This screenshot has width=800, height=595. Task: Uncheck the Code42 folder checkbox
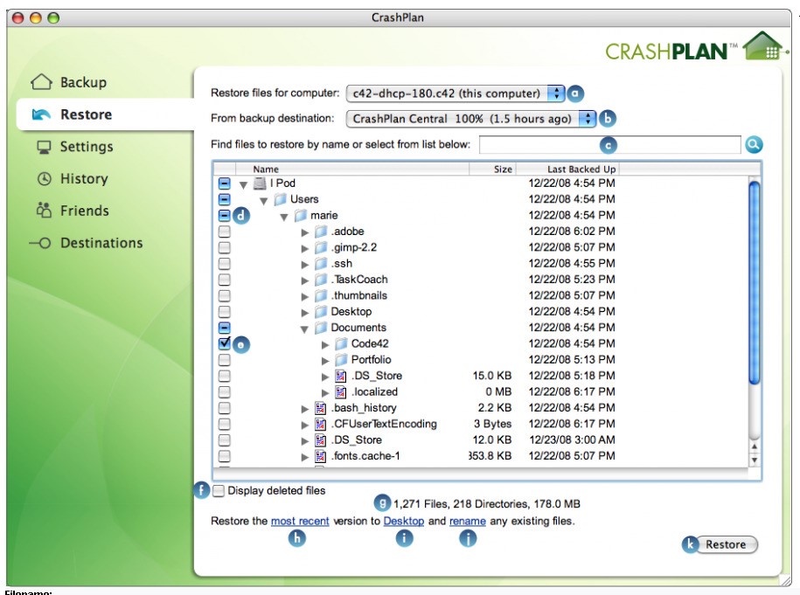225,344
